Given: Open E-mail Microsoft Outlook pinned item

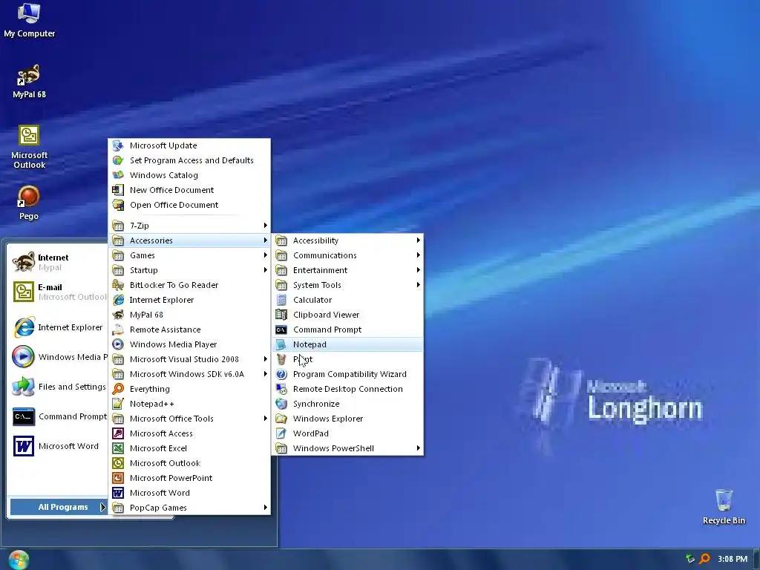Looking at the screenshot, I should [x=58, y=292].
